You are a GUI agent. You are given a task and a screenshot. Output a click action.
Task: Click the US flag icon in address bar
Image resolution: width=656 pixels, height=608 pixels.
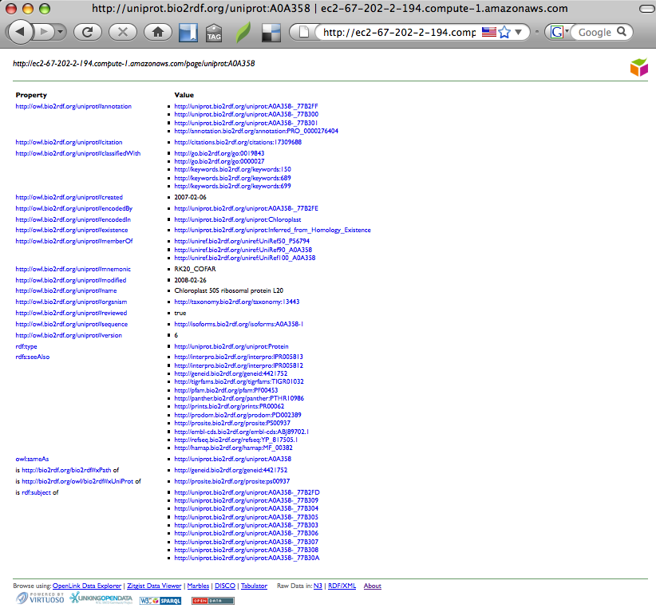[488, 33]
